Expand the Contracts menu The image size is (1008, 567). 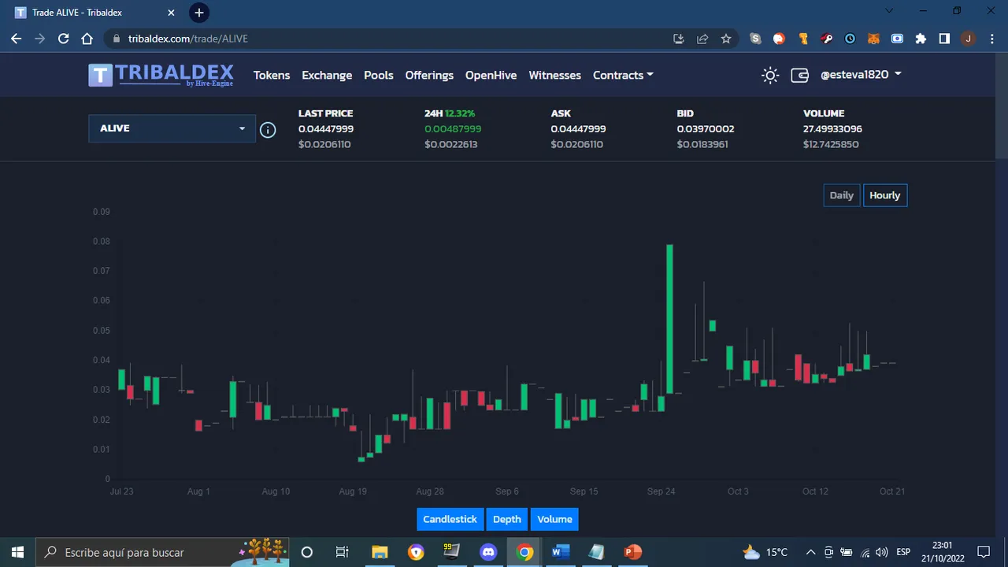coord(623,75)
